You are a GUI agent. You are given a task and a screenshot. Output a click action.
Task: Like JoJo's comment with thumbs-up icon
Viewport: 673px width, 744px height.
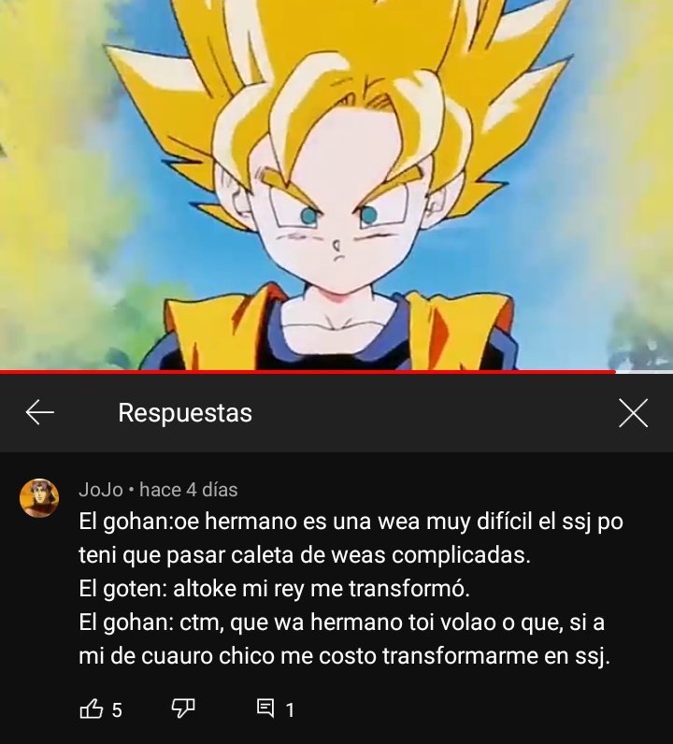(91, 708)
